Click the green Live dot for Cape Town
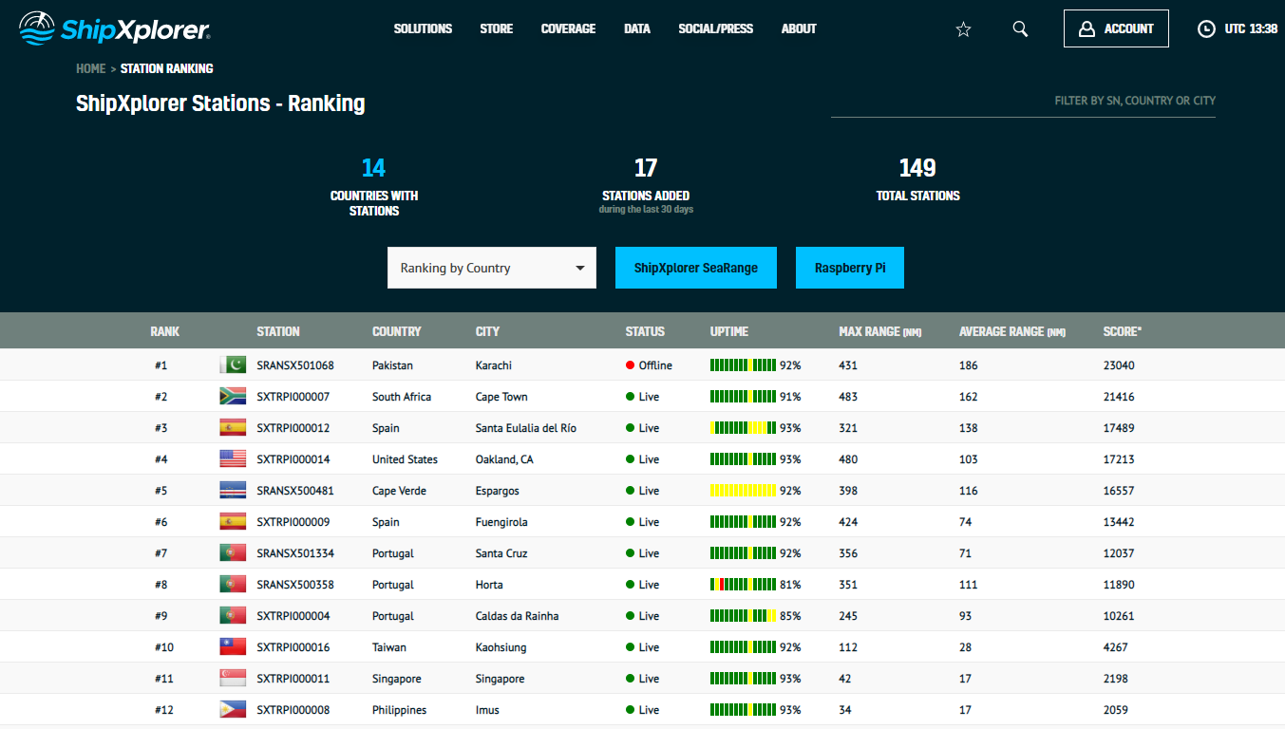The image size is (1285, 729). pos(630,397)
